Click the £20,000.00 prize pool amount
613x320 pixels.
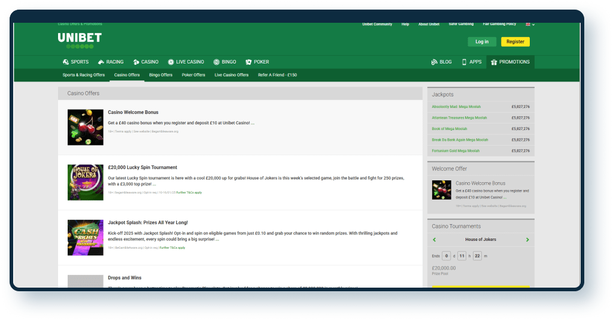[x=444, y=268]
